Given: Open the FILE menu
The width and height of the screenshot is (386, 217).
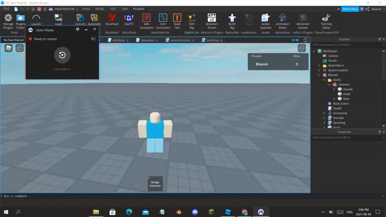Looking at the screenshot, I should pyautogui.click(x=7, y=9).
